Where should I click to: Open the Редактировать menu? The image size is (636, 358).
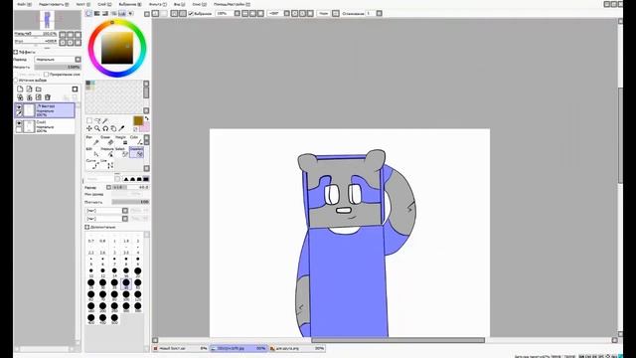click(54, 4)
